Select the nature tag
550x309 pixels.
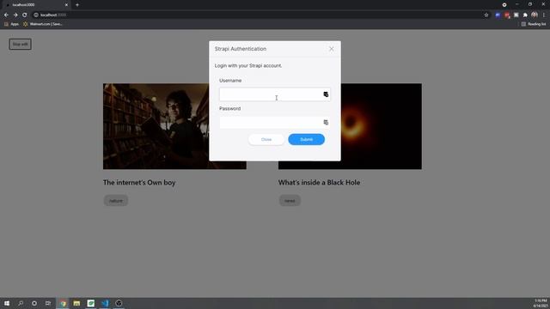pos(116,201)
